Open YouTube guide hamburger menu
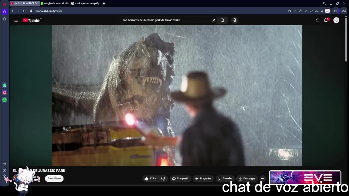 16,20
